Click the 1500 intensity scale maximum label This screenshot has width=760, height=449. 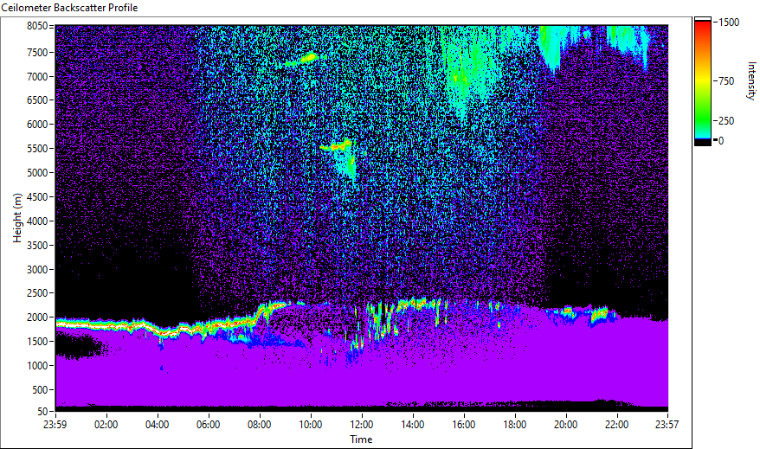(730, 22)
